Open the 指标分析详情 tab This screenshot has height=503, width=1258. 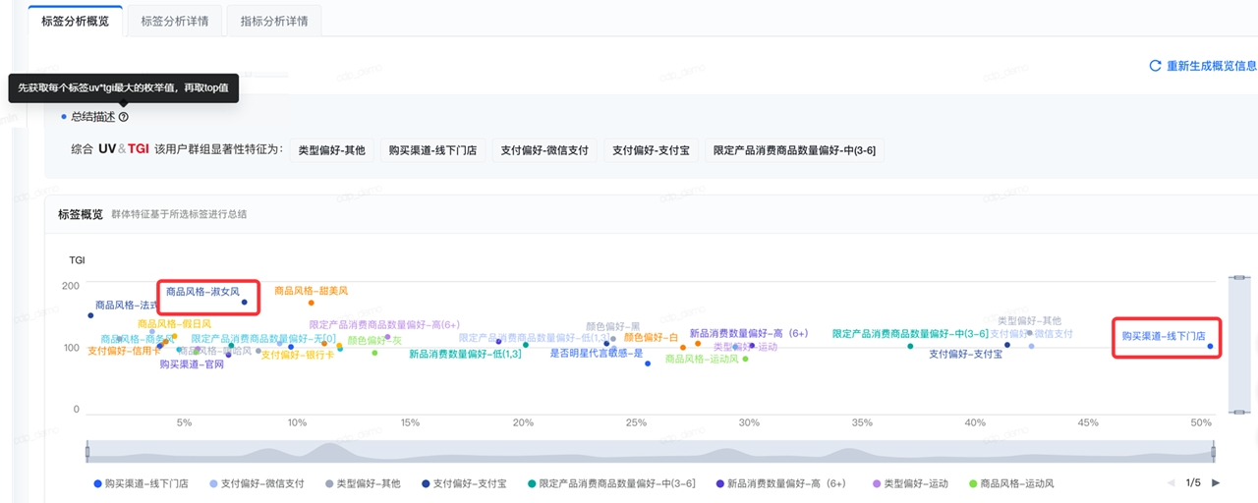[273, 21]
